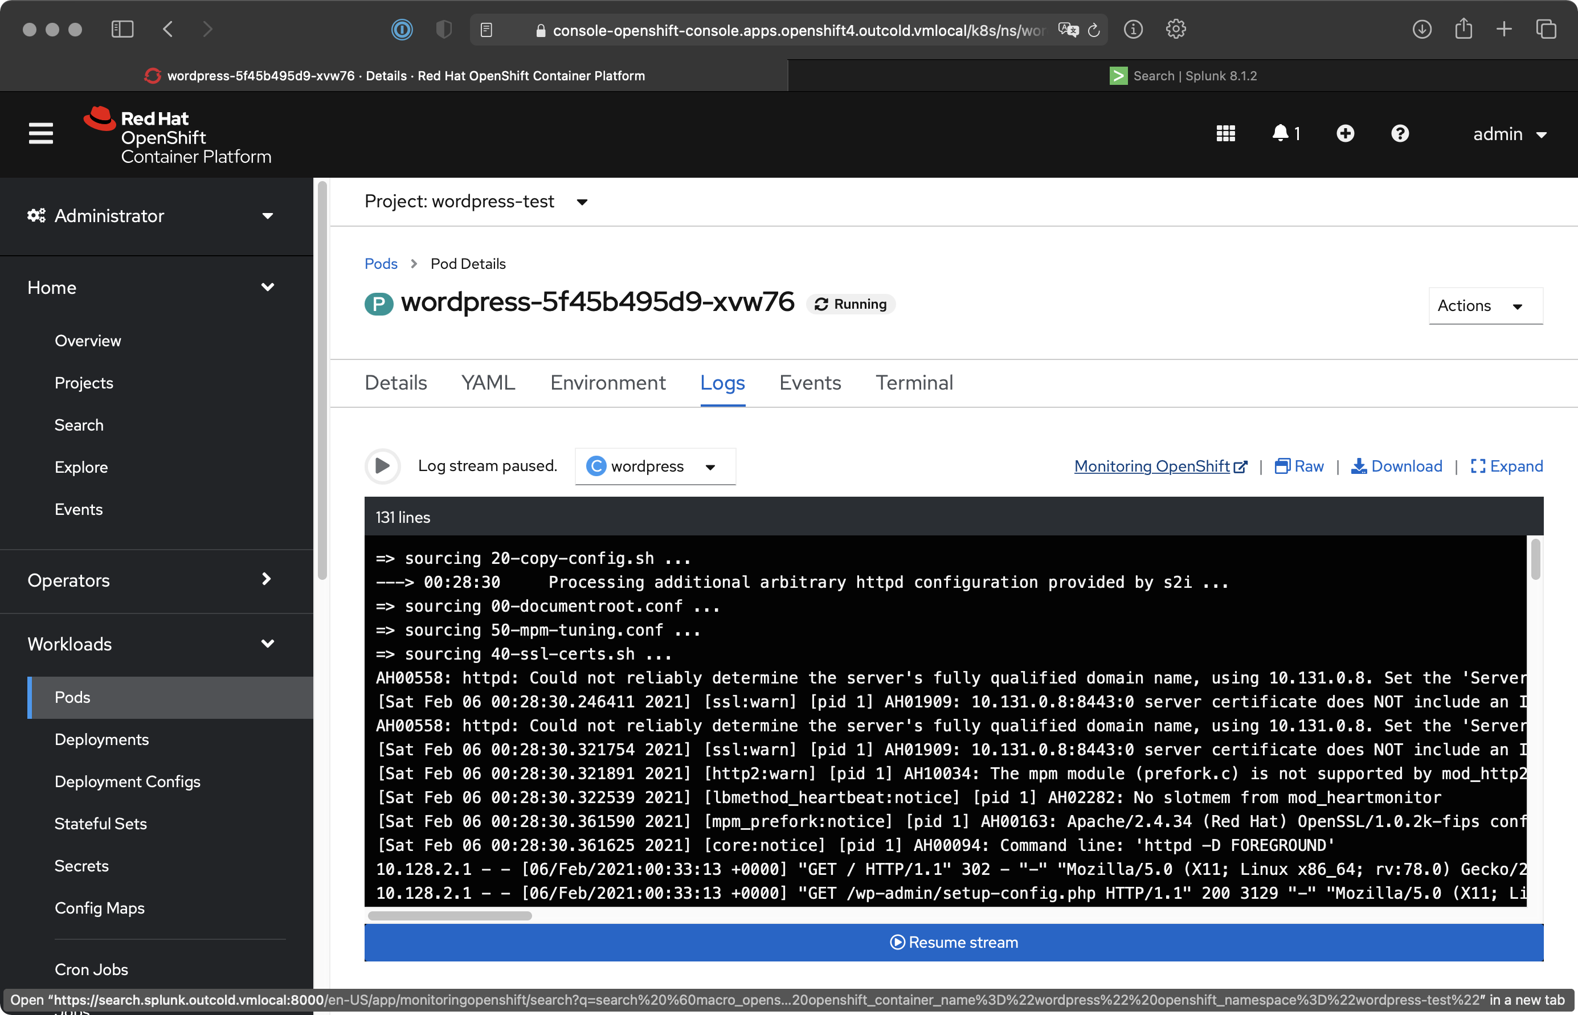Open the wordpress container dropdown

coord(655,466)
